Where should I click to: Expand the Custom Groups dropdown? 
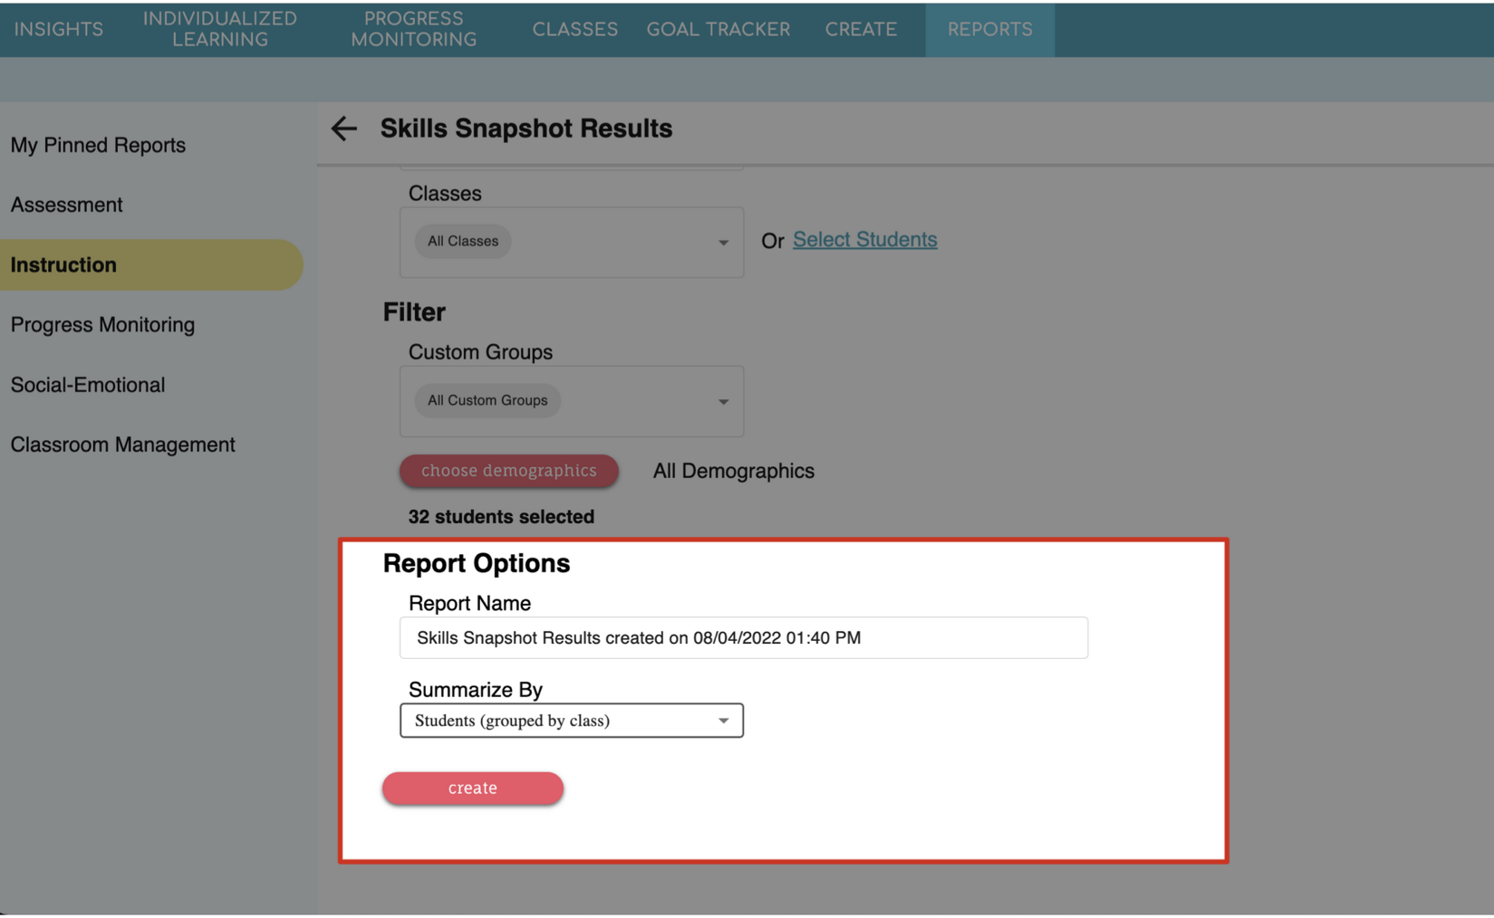pos(571,401)
